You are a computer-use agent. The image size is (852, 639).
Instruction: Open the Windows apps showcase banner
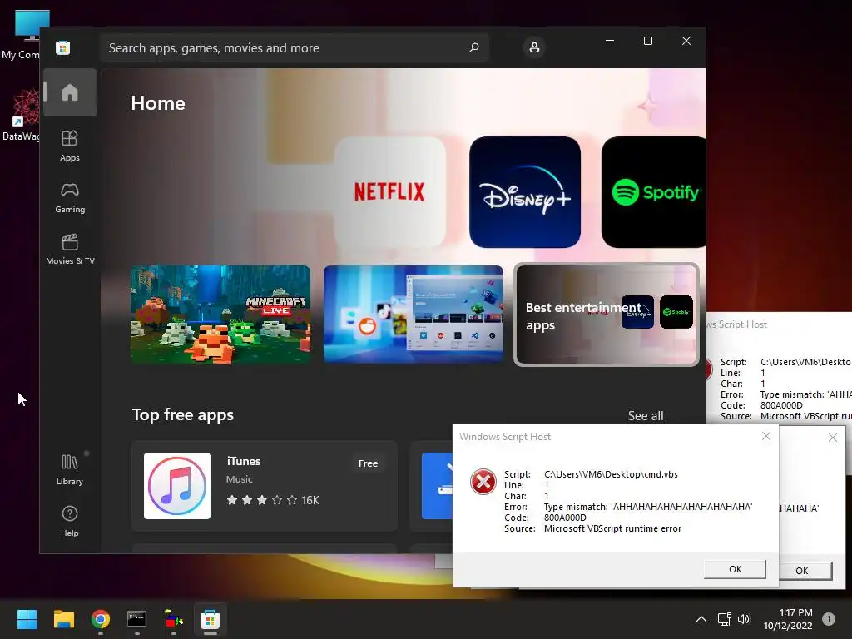tap(414, 314)
